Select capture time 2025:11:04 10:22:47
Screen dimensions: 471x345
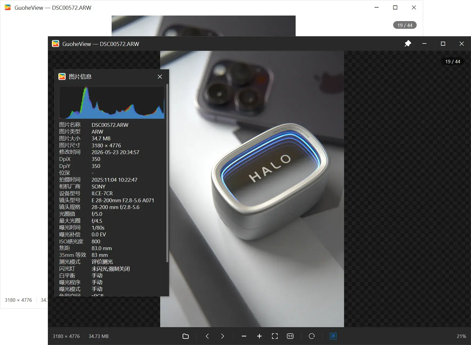(x=114, y=180)
